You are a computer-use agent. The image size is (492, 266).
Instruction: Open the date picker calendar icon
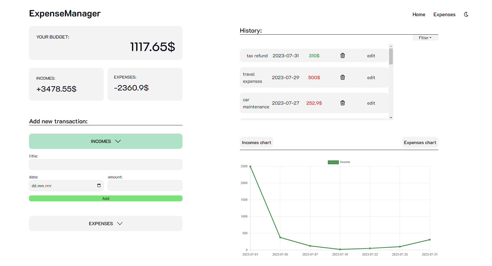point(99,186)
